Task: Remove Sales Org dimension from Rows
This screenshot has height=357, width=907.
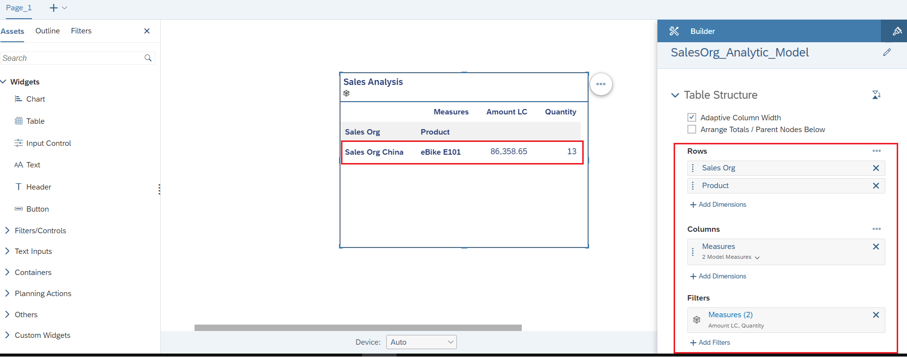Action: [876, 168]
